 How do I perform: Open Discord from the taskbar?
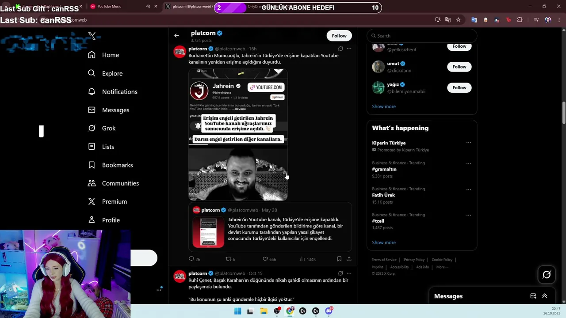tap(329, 311)
